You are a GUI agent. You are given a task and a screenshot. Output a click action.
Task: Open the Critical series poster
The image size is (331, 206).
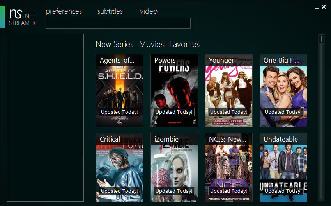pos(120,167)
